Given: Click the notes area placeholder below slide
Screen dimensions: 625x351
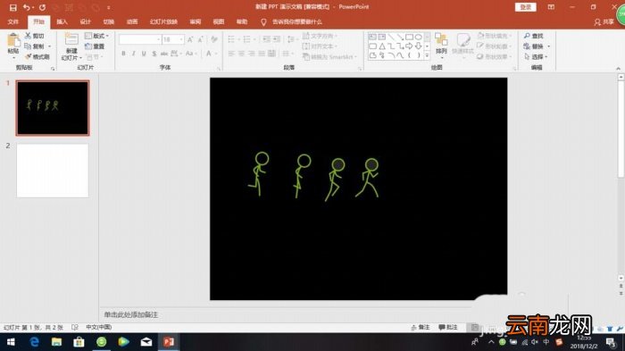Looking at the screenshot, I should pos(131,314).
